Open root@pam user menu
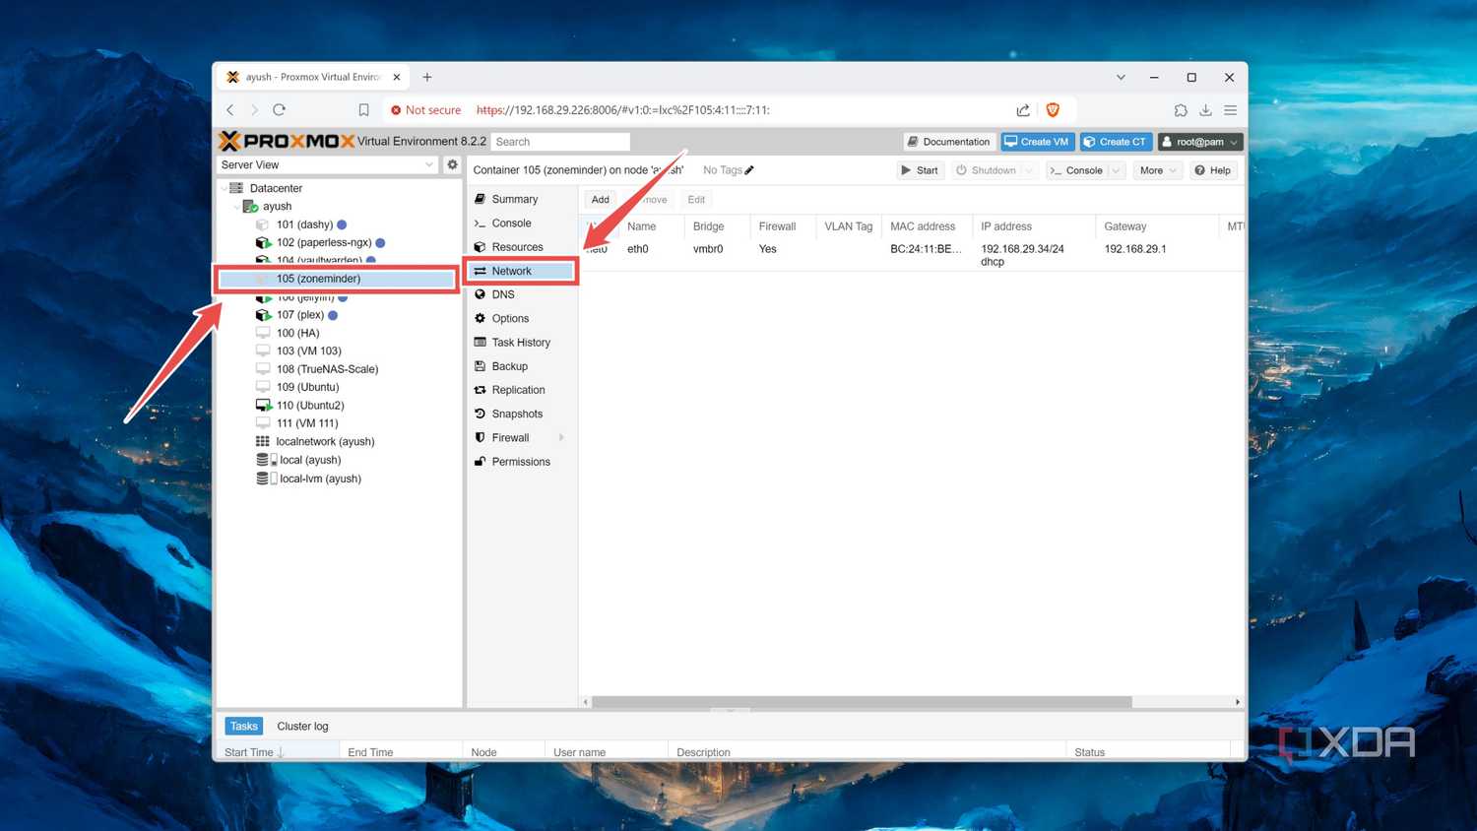The width and height of the screenshot is (1477, 831). pos(1200,142)
